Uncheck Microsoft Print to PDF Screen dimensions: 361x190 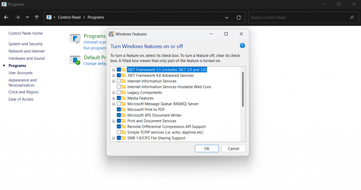point(119,109)
